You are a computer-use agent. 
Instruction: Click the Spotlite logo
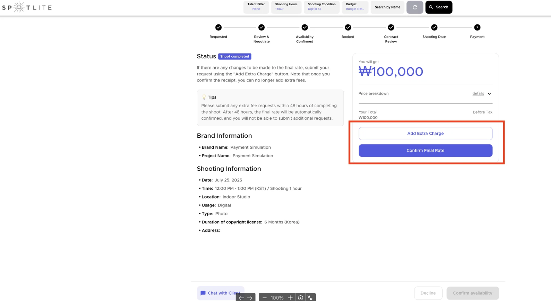(x=27, y=7)
